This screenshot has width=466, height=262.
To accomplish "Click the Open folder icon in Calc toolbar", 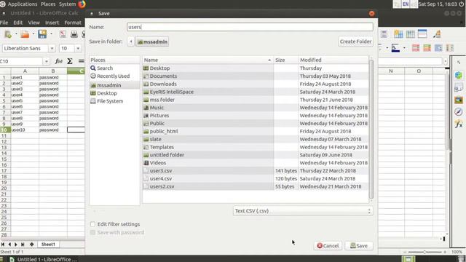I will (25, 34).
